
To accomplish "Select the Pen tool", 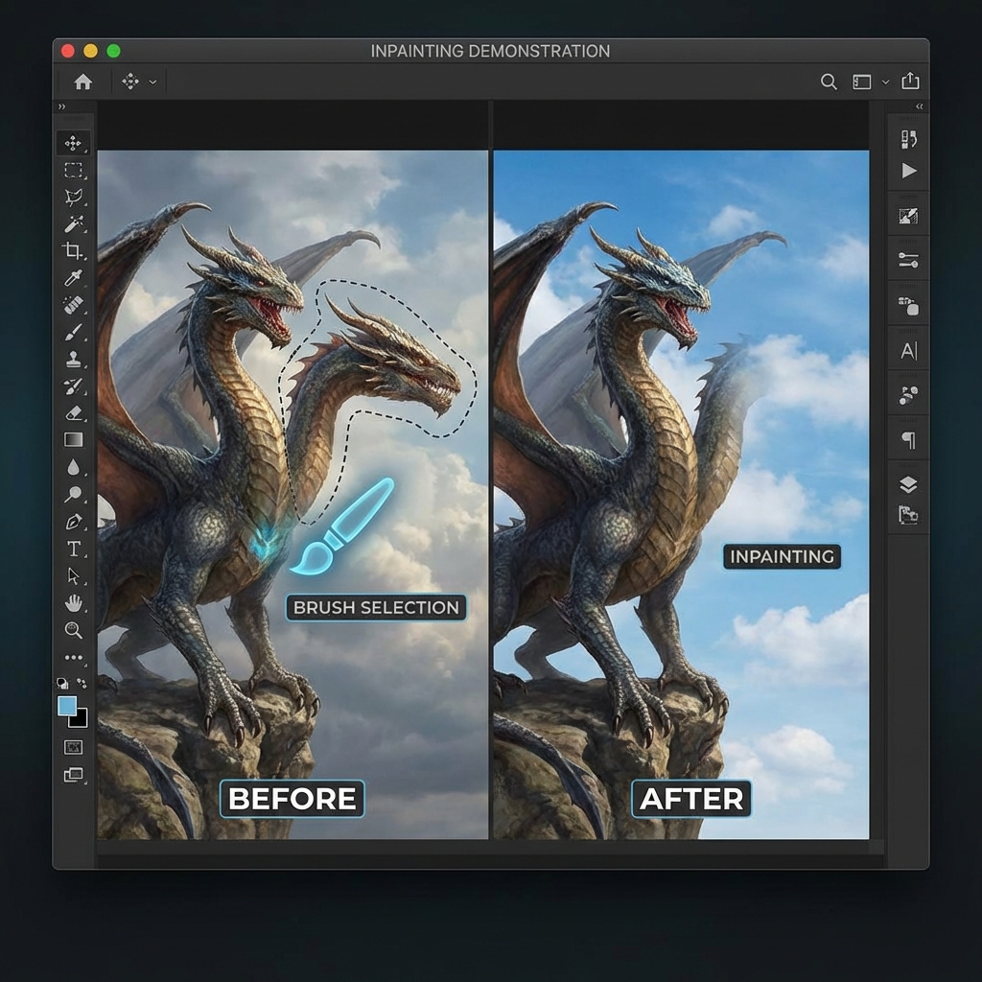I will point(73,522).
